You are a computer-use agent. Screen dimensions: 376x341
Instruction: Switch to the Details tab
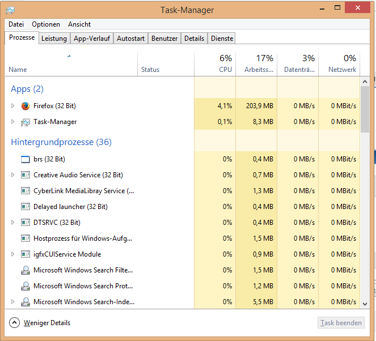coord(194,39)
